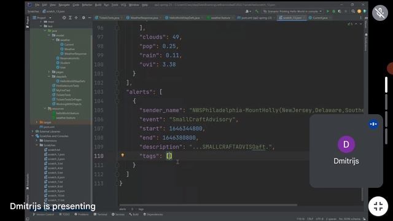Image resolution: width=393 pixels, height=221 pixels.
Task: Click Expand All icon in Project panel
Action: (x=70, y=18)
